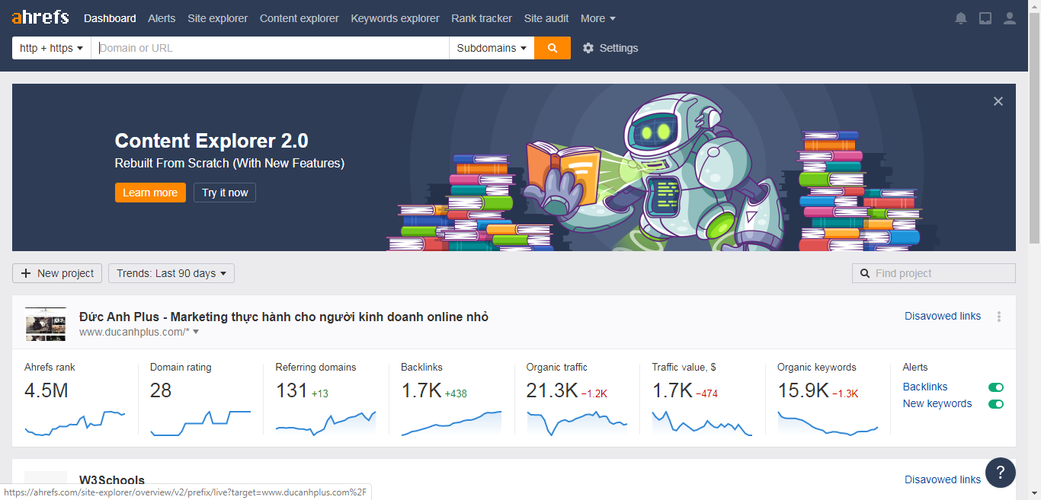Click the Learn more button
This screenshot has height=500, width=1041.
point(150,193)
